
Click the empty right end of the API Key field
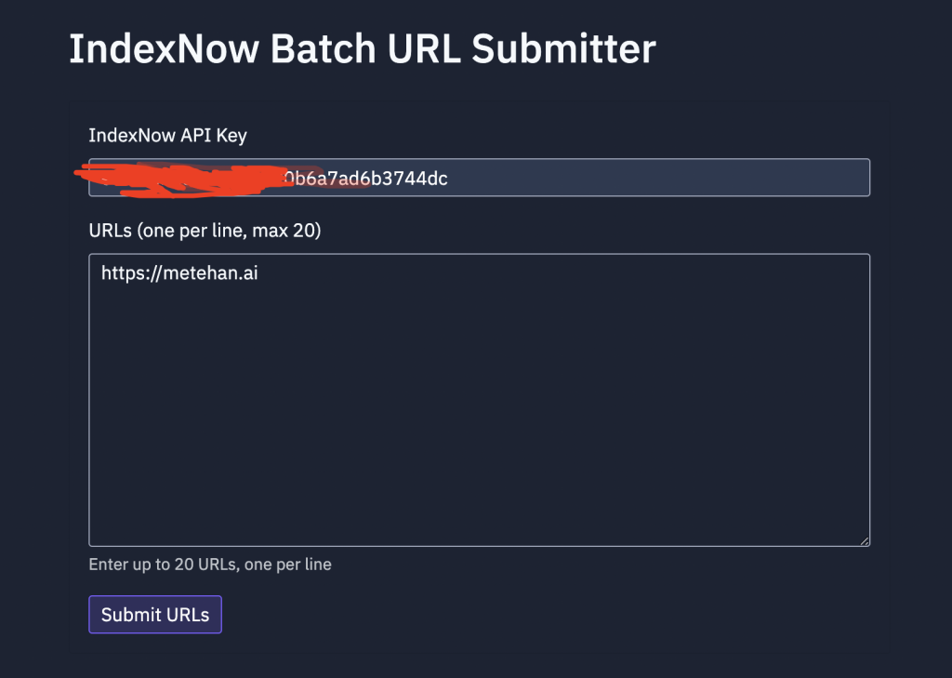790,178
